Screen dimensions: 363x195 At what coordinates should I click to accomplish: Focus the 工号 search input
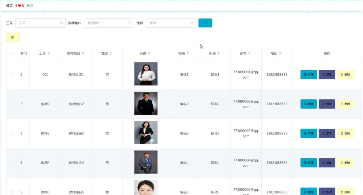(x=40, y=23)
